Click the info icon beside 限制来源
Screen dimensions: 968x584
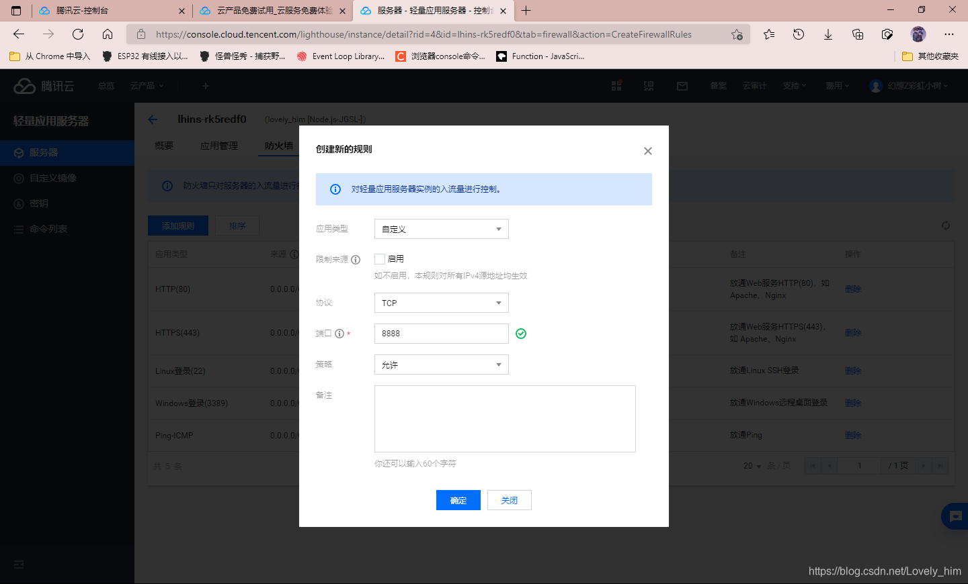356,260
